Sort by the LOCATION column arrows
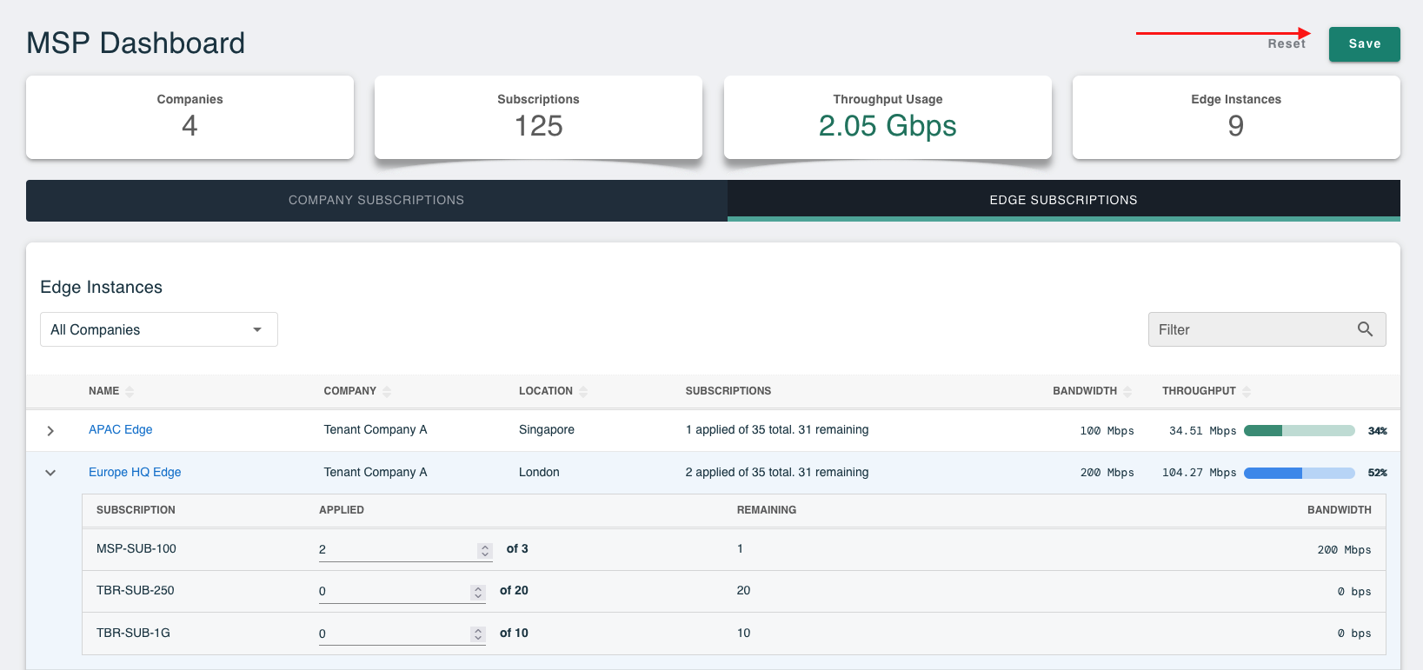The height and width of the screenshot is (670, 1423). [x=583, y=391]
